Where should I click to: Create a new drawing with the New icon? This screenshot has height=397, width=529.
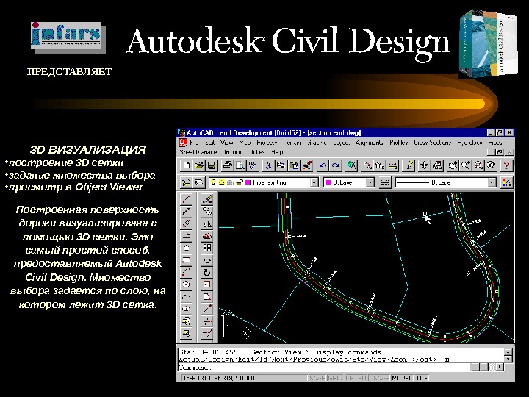coord(187,165)
